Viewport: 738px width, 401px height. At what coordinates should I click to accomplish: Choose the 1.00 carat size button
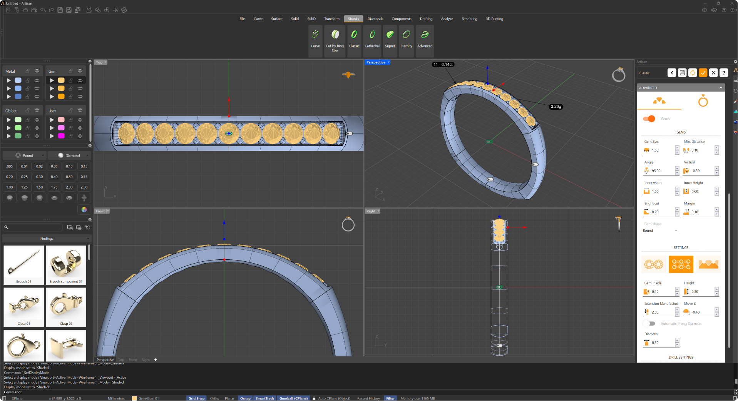(10, 187)
